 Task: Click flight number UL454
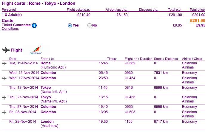(x=130, y=78)
